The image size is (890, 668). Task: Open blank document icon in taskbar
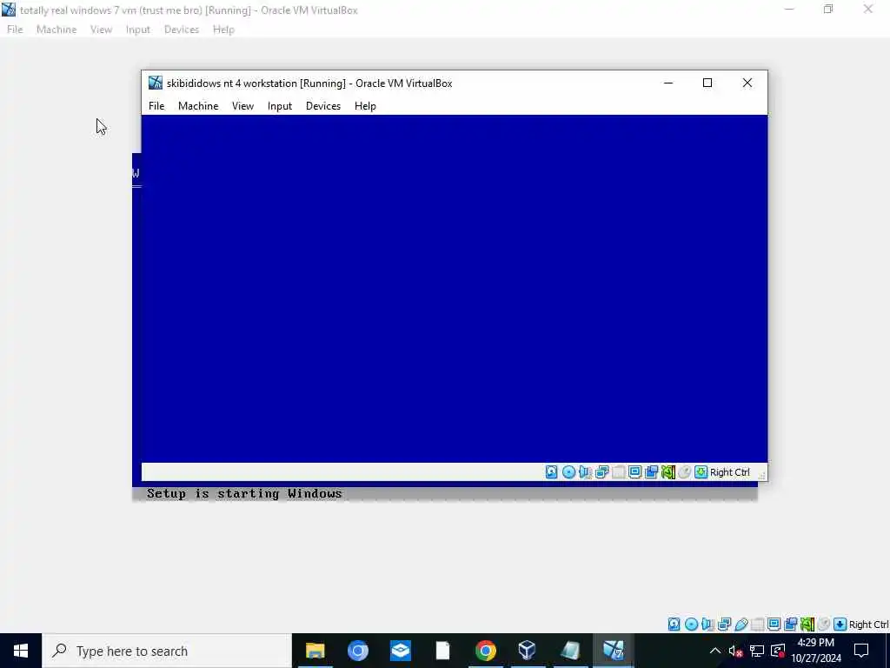click(x=442, y=651)
